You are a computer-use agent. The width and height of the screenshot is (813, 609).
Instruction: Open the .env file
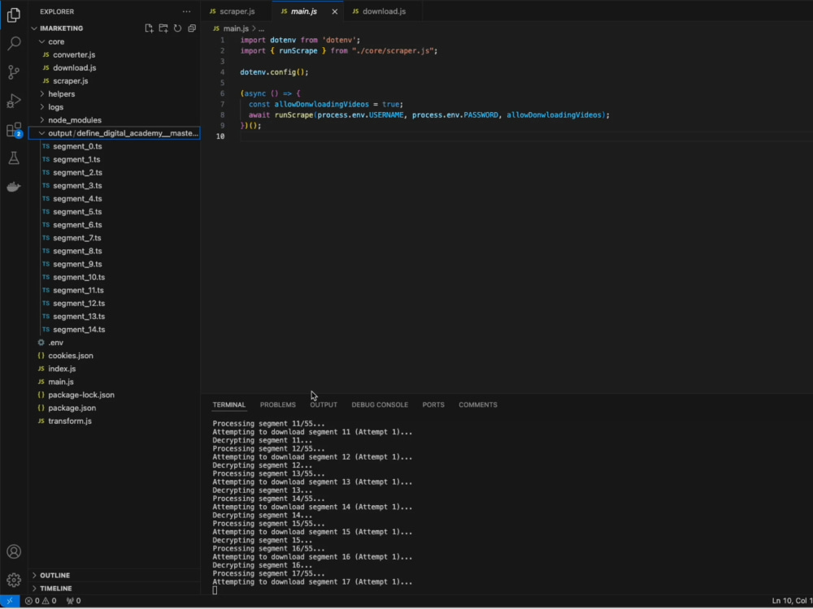click(x=114, y=343)
